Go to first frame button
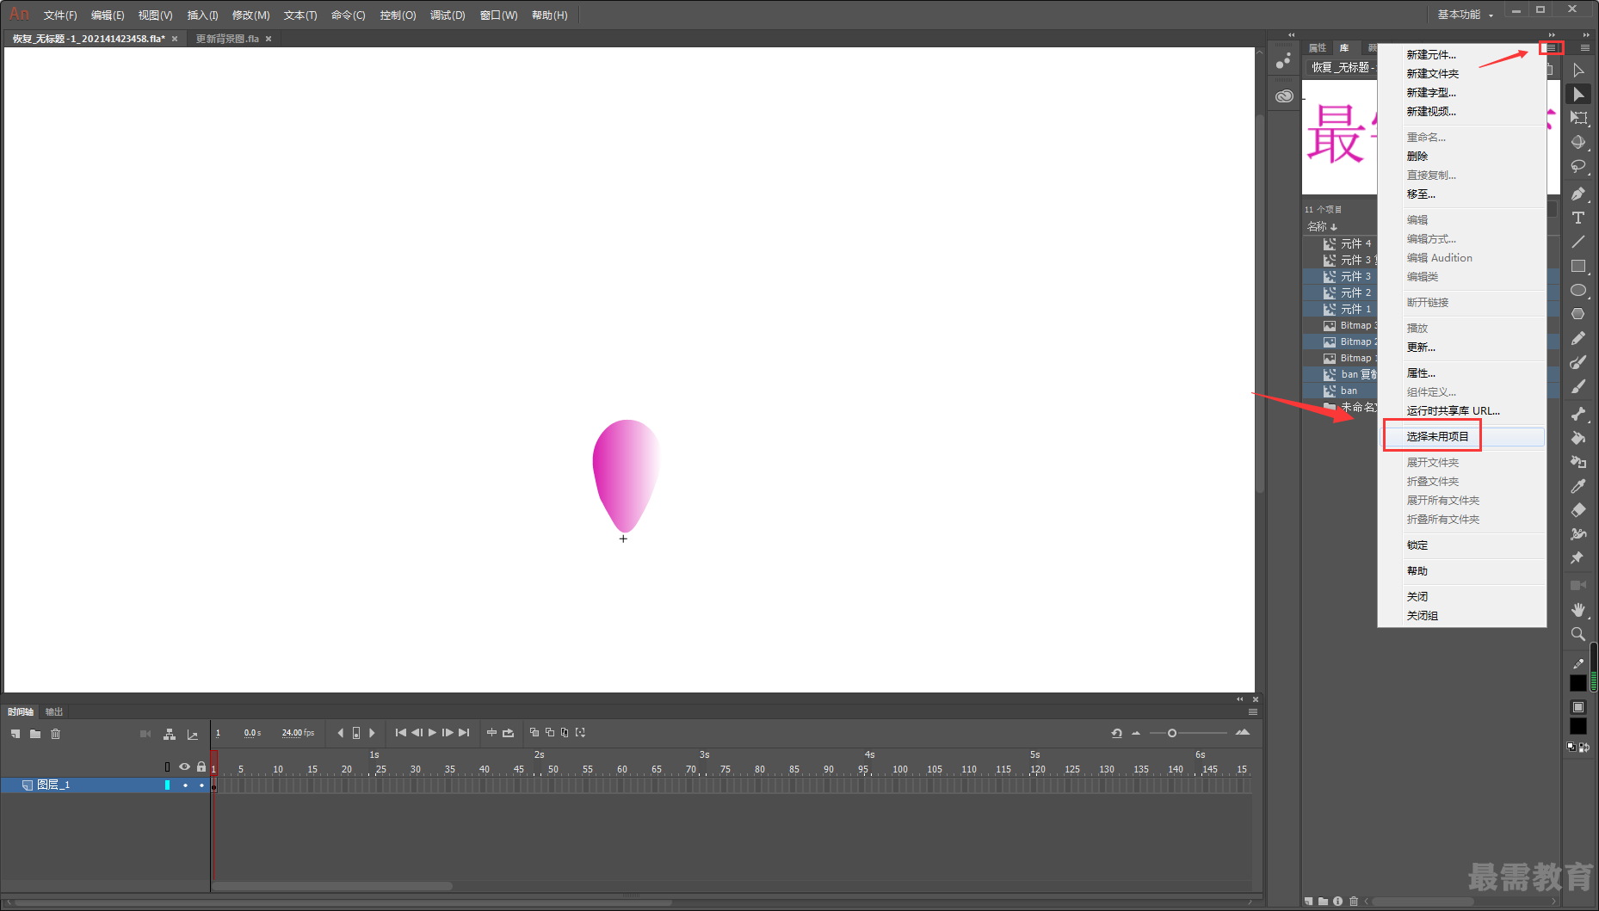Image resolution: width=1599 pixels, height=911 pixels. click(401, 733)
